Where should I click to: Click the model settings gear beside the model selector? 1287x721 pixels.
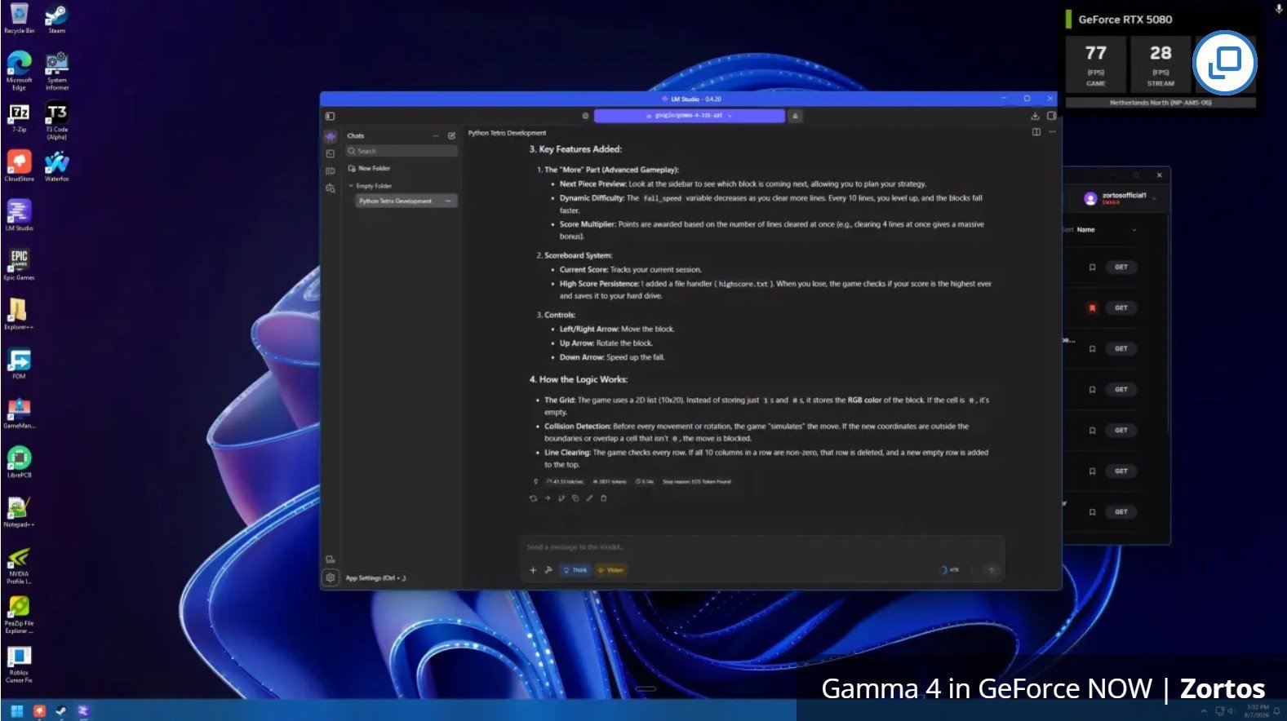pyautogui.click(x=585, y=116)
